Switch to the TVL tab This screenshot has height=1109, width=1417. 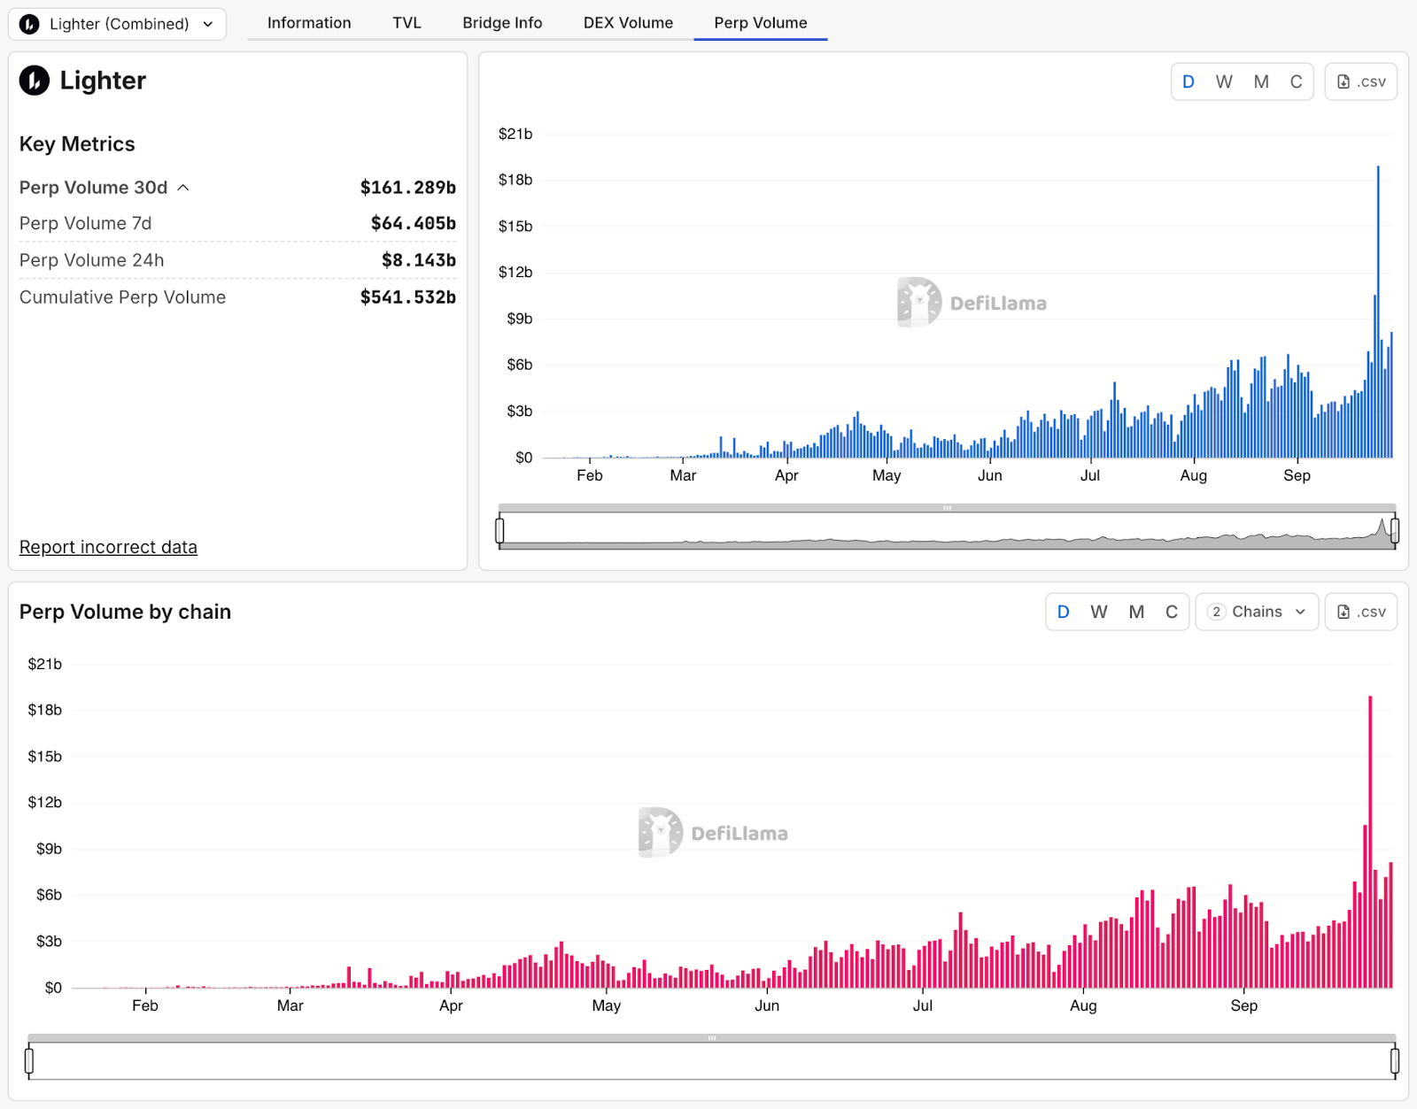[407, 23]
